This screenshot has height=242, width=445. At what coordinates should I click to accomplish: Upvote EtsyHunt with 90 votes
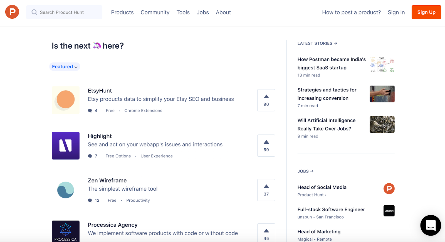coord(266,100)
